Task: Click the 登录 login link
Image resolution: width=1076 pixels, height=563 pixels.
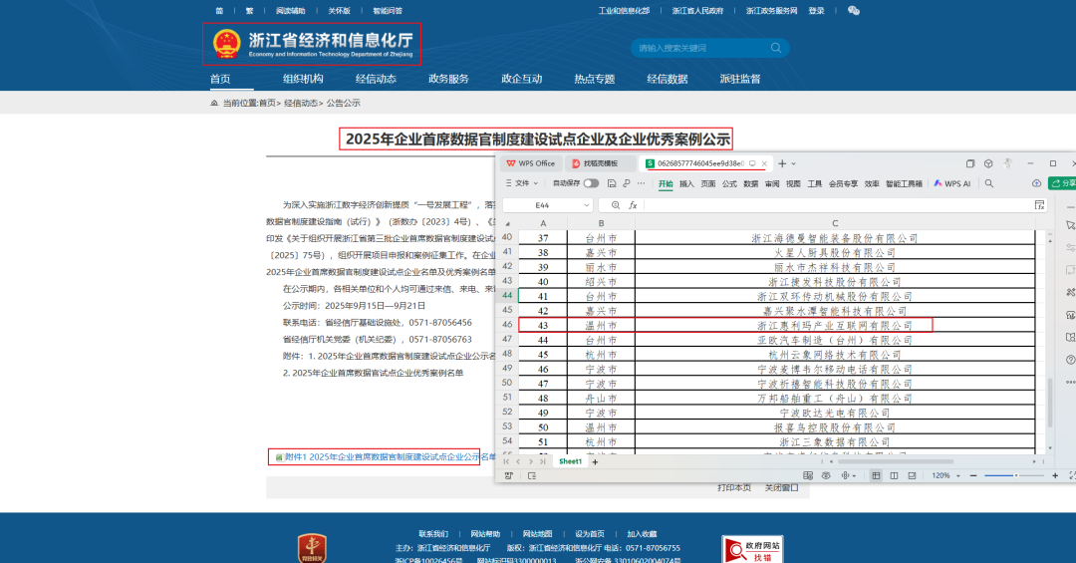Action: point(816,10)
